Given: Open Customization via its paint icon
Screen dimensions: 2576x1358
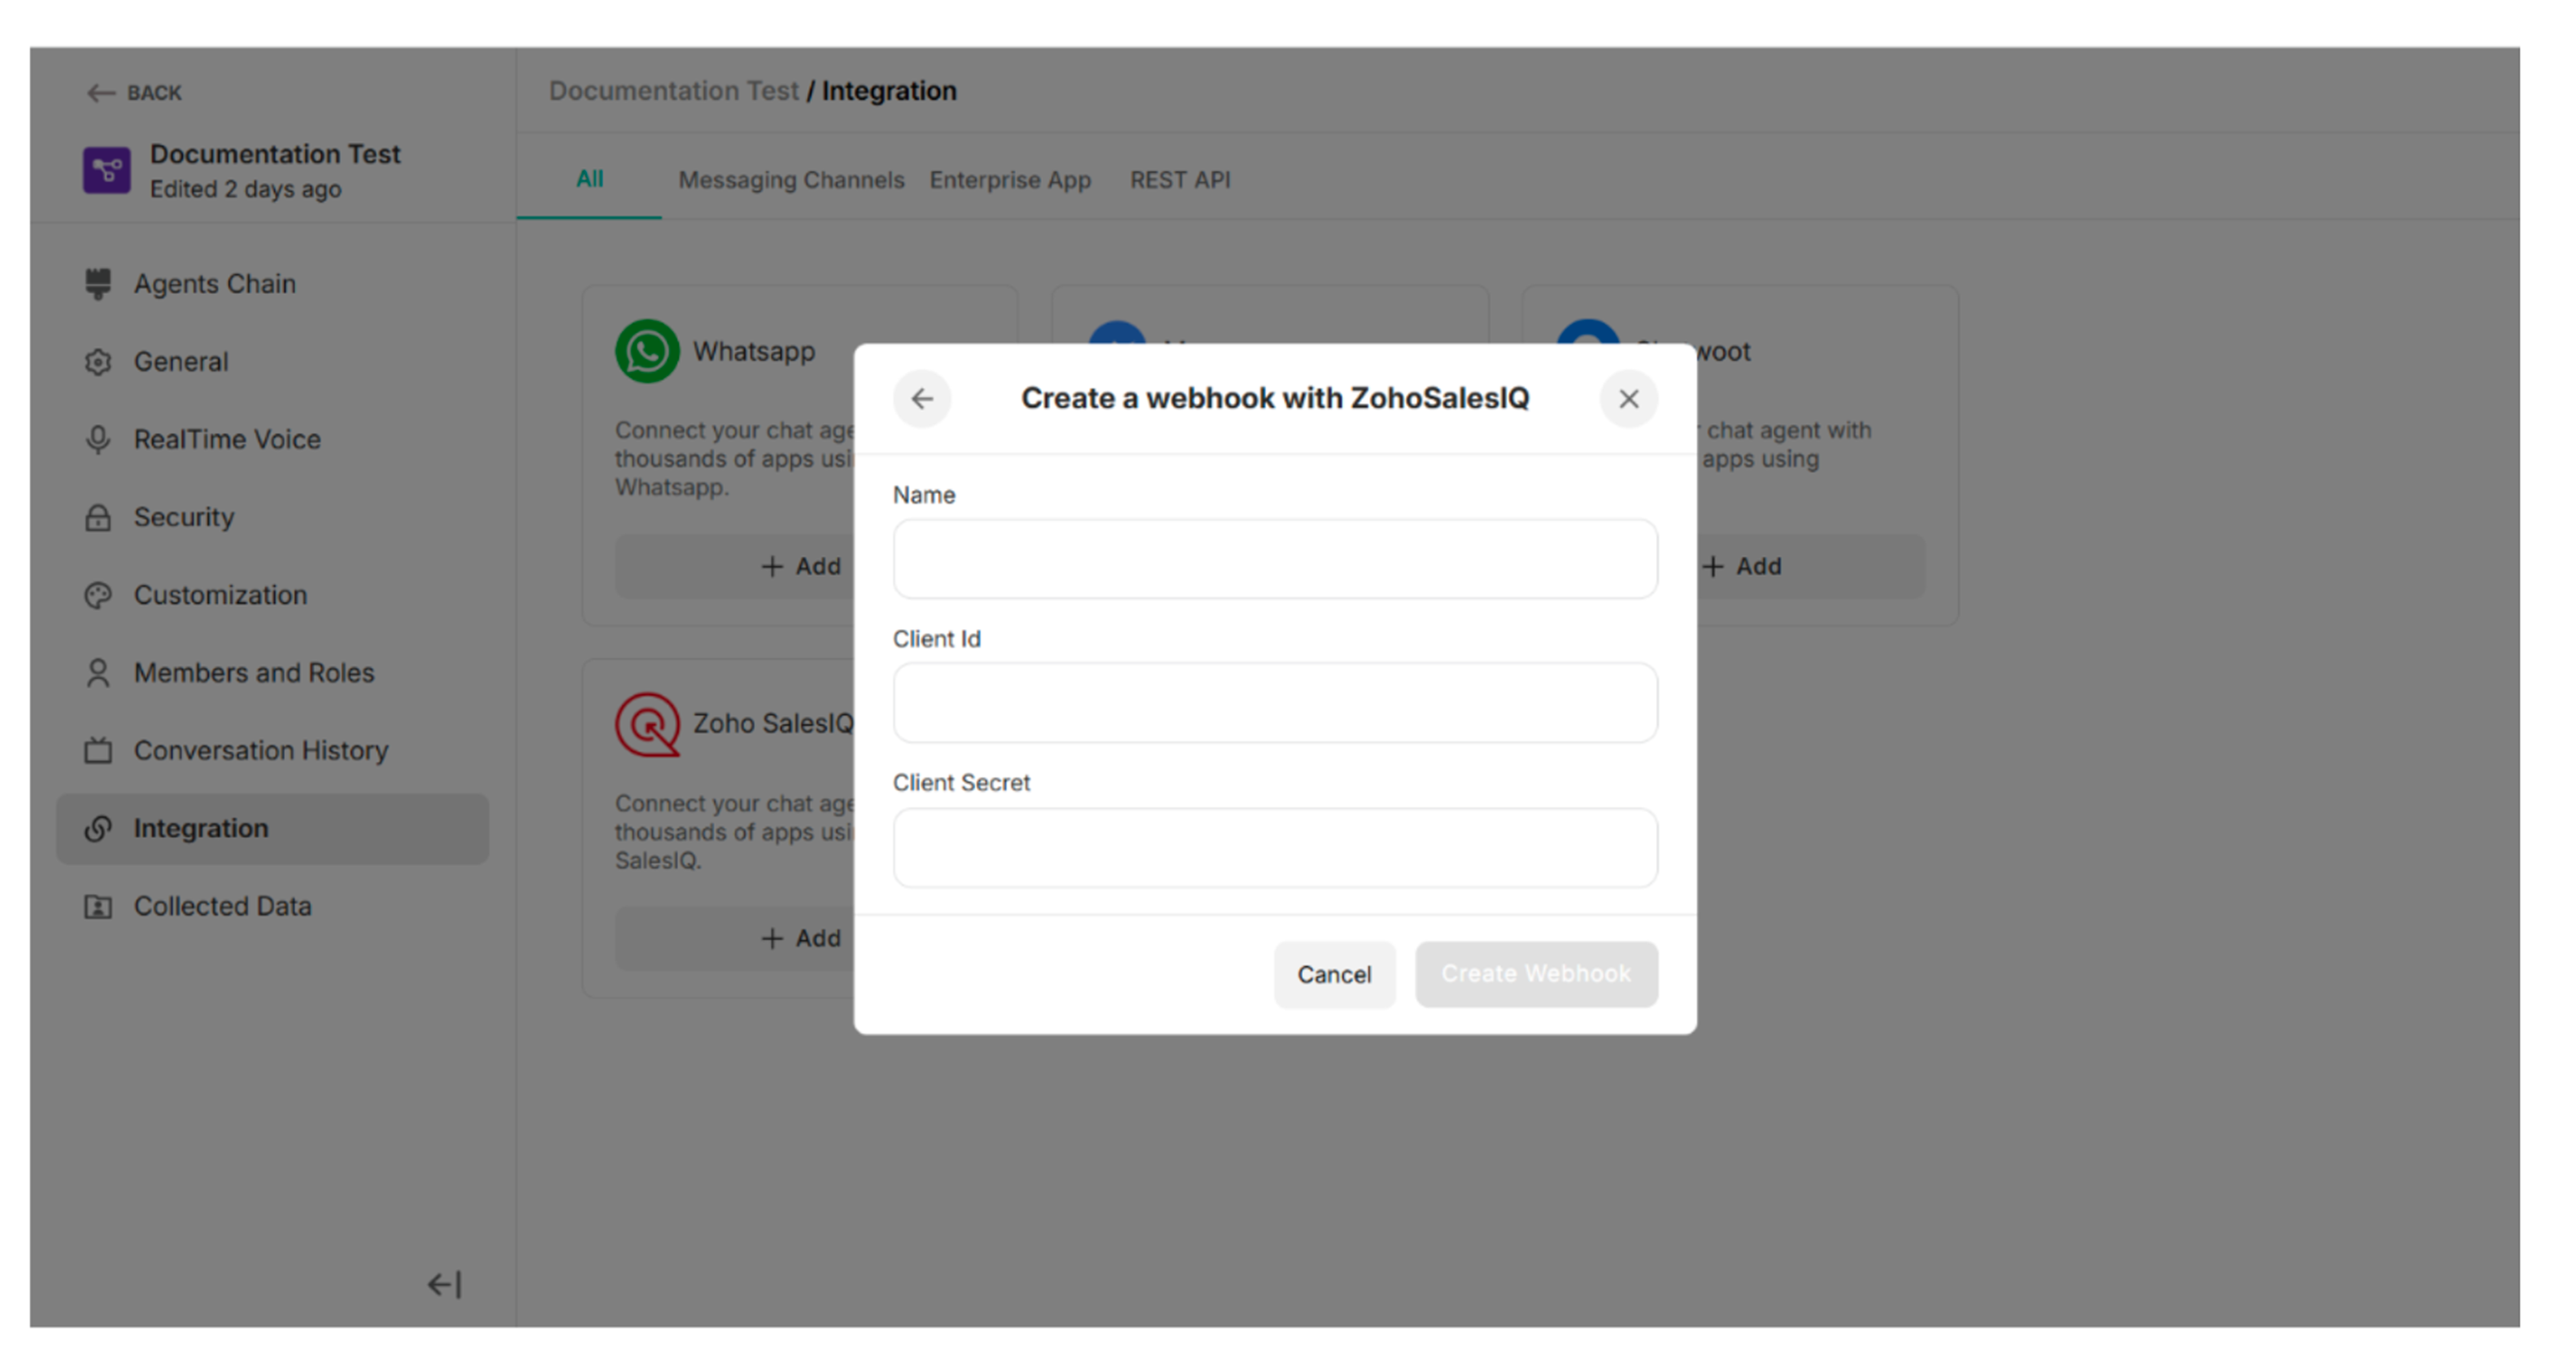Looking at the screenshot, I should [99, 595].
